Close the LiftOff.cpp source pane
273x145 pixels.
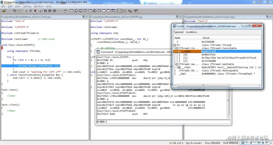coord(180,17)
